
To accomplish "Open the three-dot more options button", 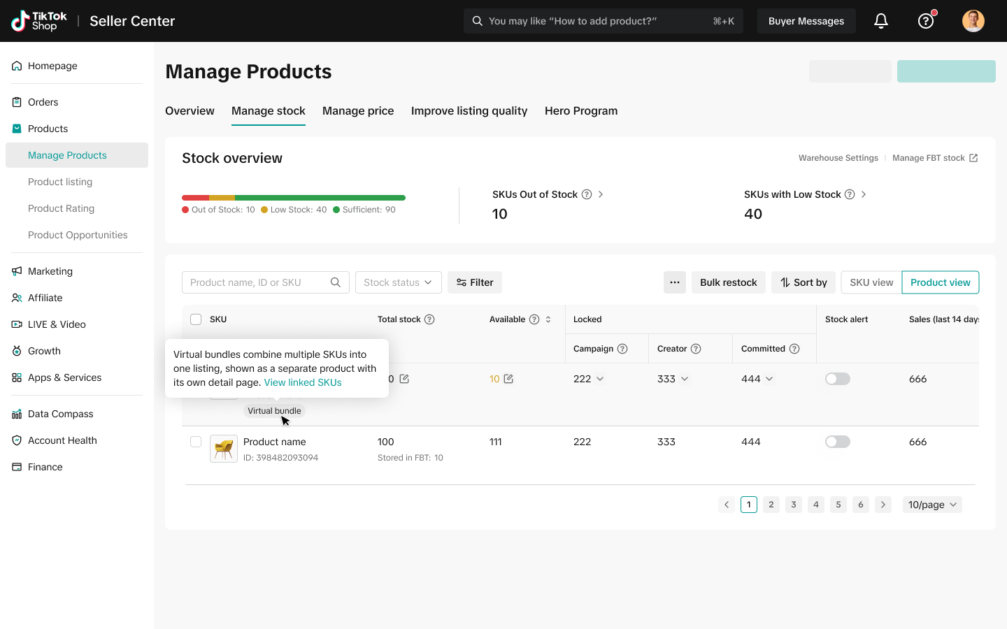I will (x=674, y=282).
